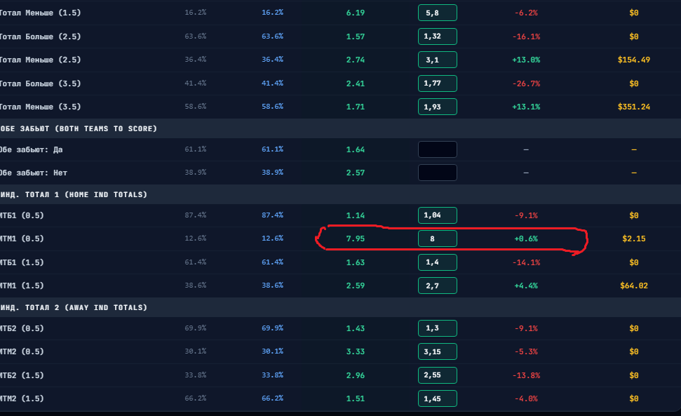This screenshot has width=681, height=416.
Task: Click the Инд. Тотал 2 (Away Ind Totals) header
Action: pos(74,307)
